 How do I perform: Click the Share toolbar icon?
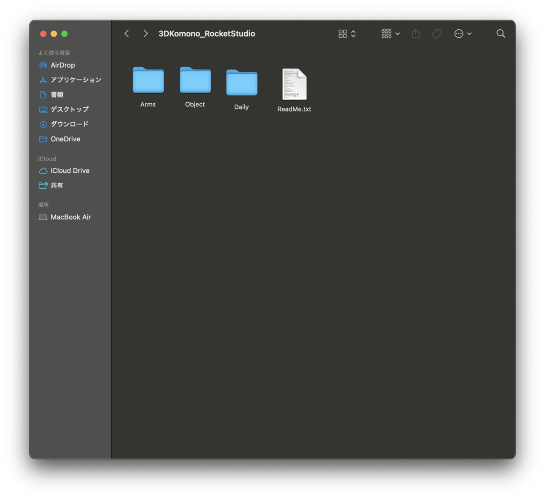pos(416,33)
